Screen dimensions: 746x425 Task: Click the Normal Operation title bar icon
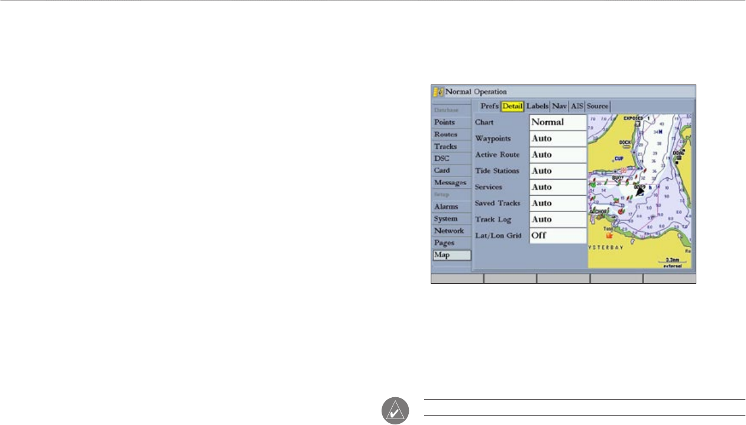tap(438, 92)
